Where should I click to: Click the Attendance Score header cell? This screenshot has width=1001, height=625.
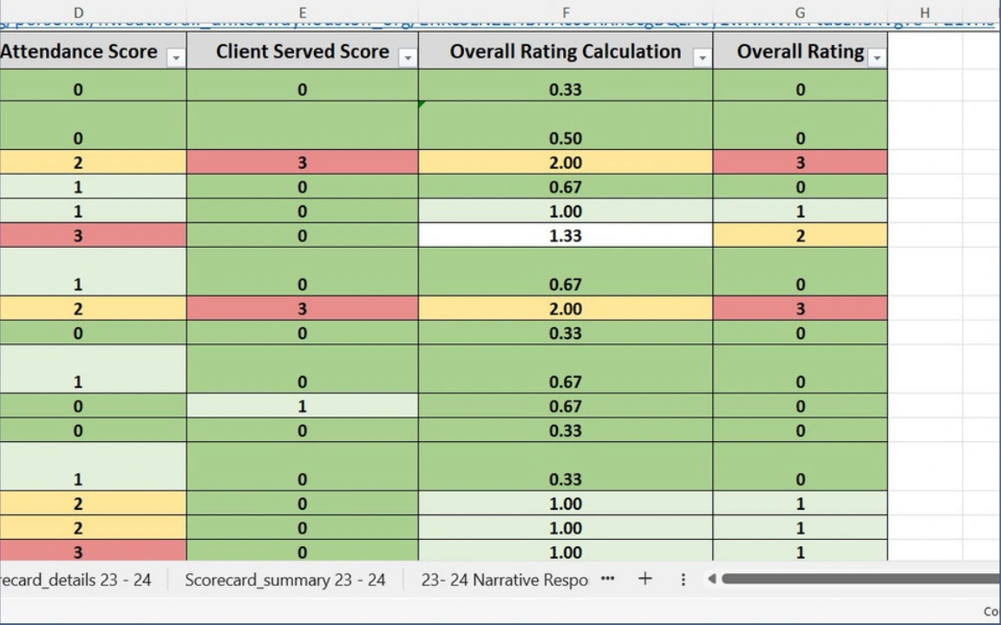[x=93, y=51]
